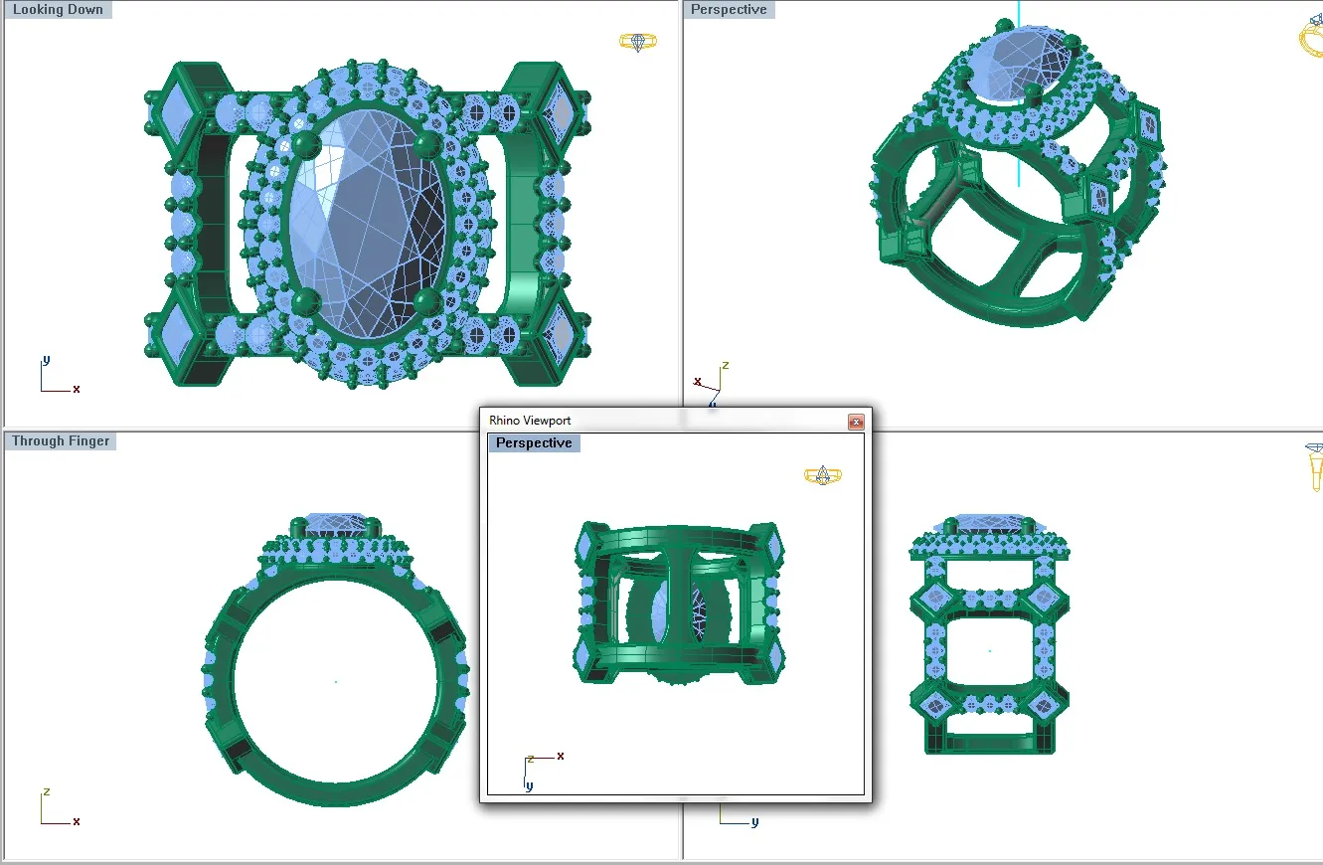Click the Perspective label in floating window
This screenshot has width=1323, height=865.
point(534,443)
